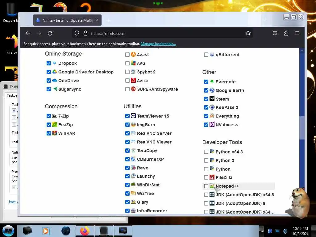316x237 pixels.
Task: Uncheck the Everything checkbox
Action: coord(206,116)
